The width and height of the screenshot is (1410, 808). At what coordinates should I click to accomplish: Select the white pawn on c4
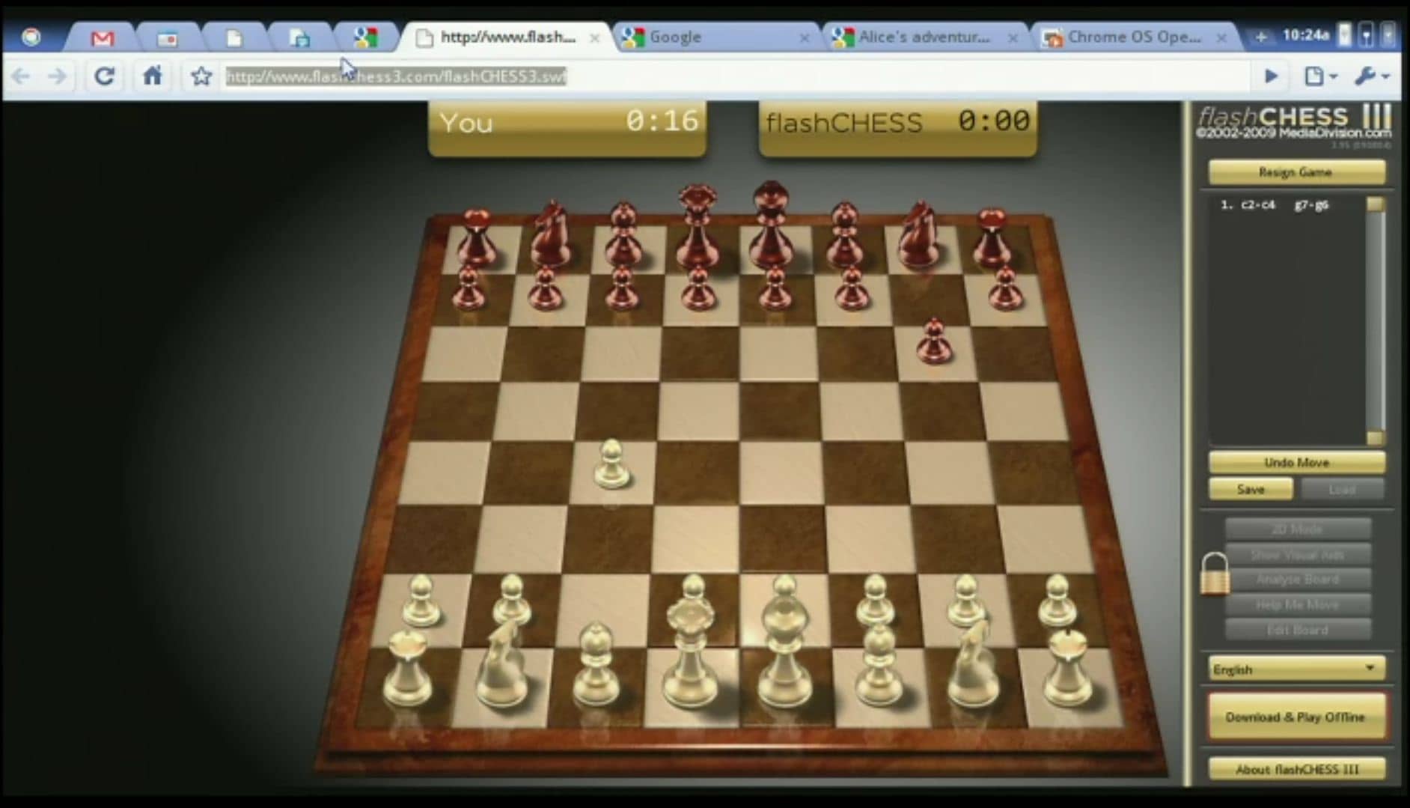(612, 465)
